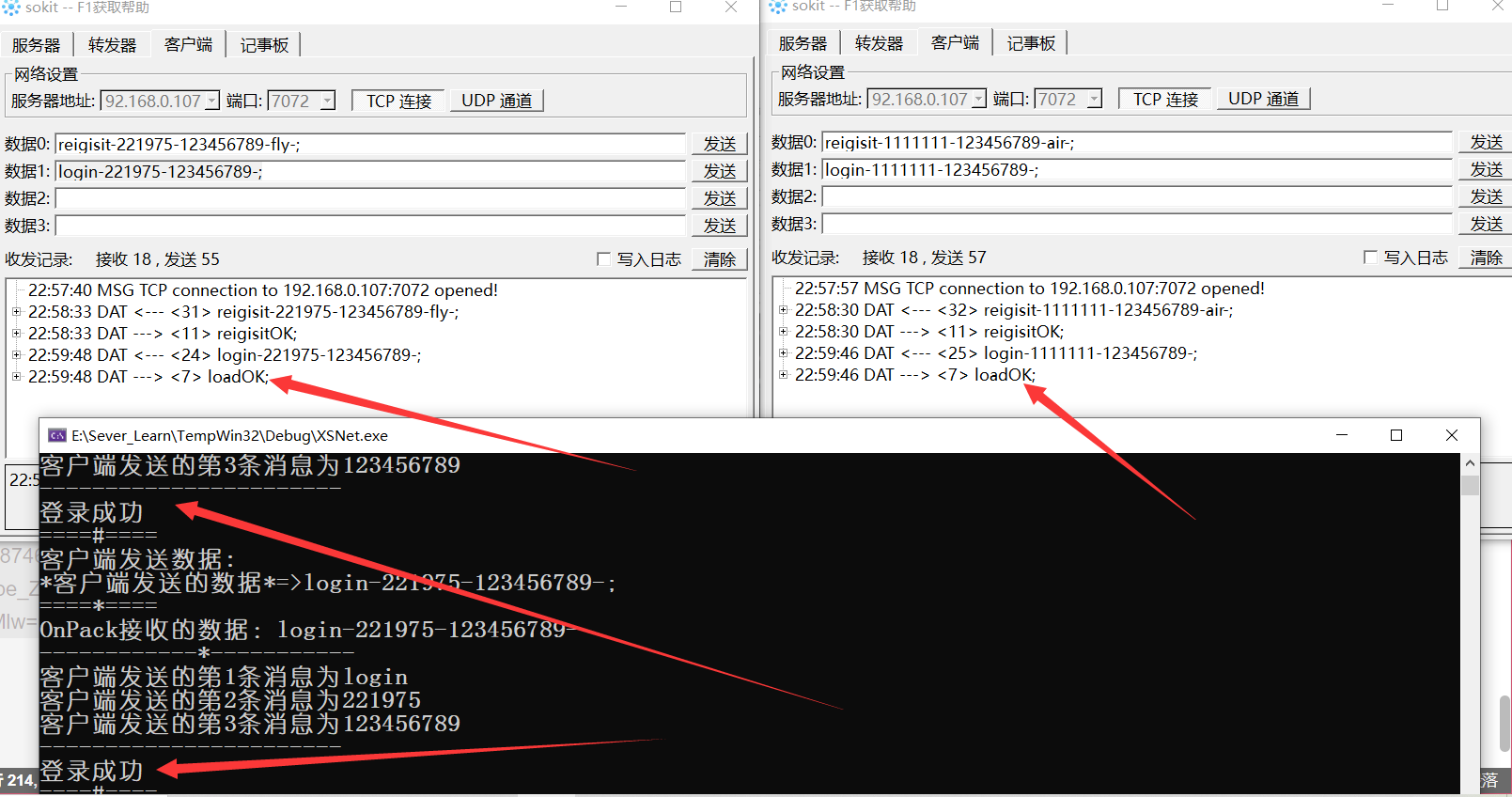Expand 22:58:33 reigisitOK log entry in left window
The image size is (1512, 797).
click(16, 333)
